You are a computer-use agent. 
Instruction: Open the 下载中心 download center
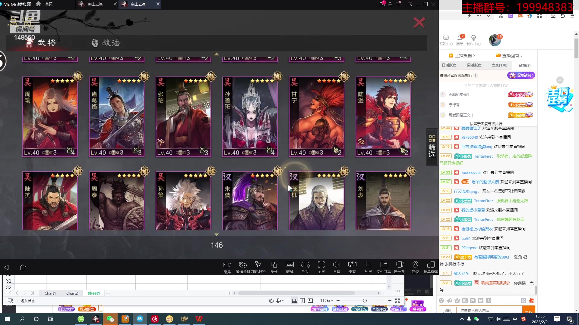(x=446, y=40)
